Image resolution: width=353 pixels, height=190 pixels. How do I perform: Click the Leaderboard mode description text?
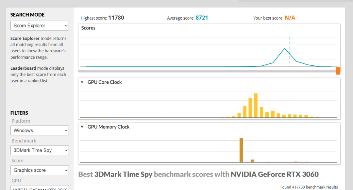pyautogui.click(x=38, y=75)
